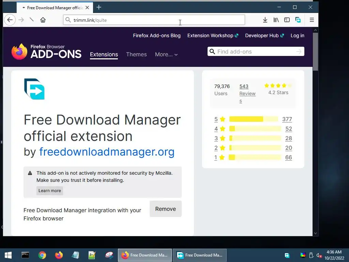Open the Library toolbar icon
Image resolution: width=349 pixels, height=262 pixels.
[x=276, y=20]
